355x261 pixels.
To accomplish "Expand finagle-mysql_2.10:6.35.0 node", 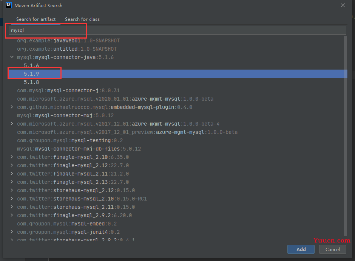I will (12, 157).
